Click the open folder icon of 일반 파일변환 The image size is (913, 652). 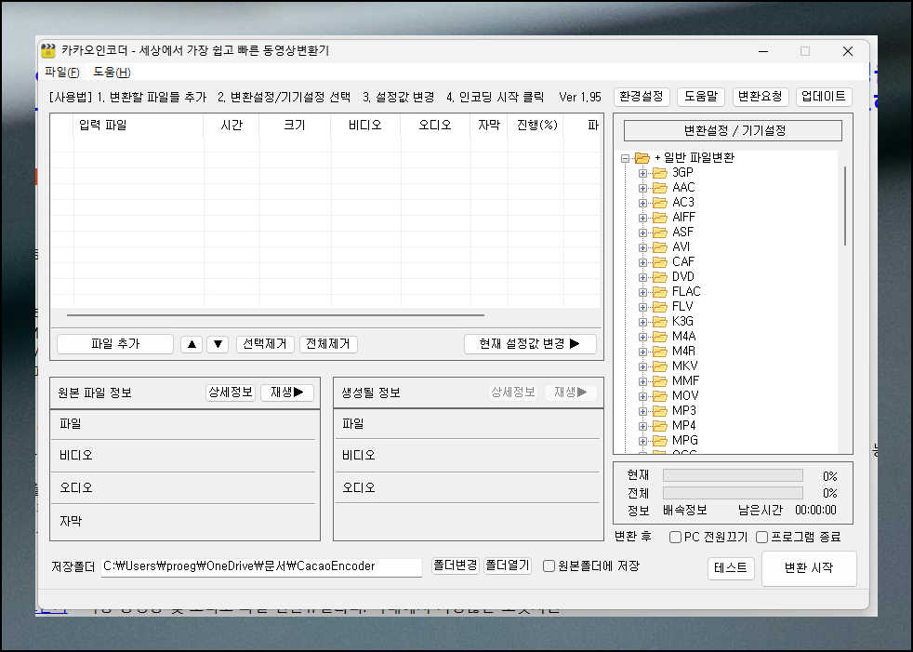(642, 157)
